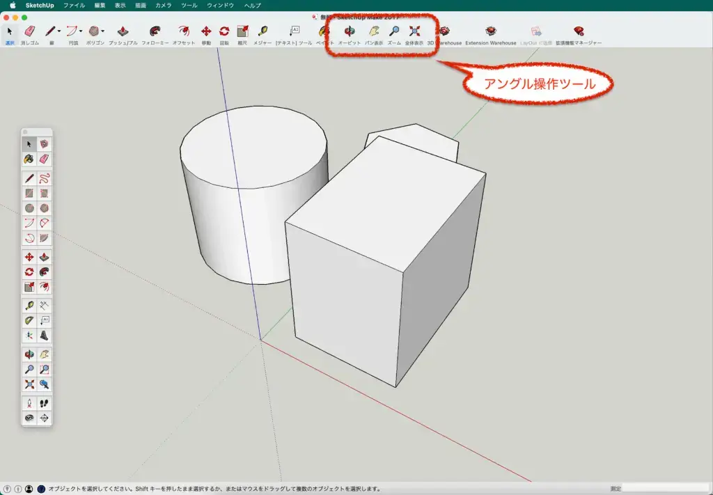Pick the Pie tool in the floating palette

(x=44, y=238)
